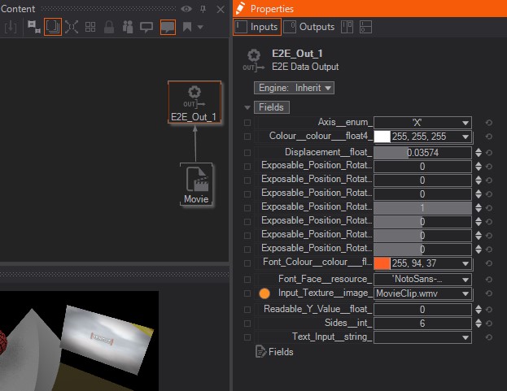This screenshot has height=391, width=507.
Task: Click the orange Font_Colour swatch
Action: pos(382,263)
